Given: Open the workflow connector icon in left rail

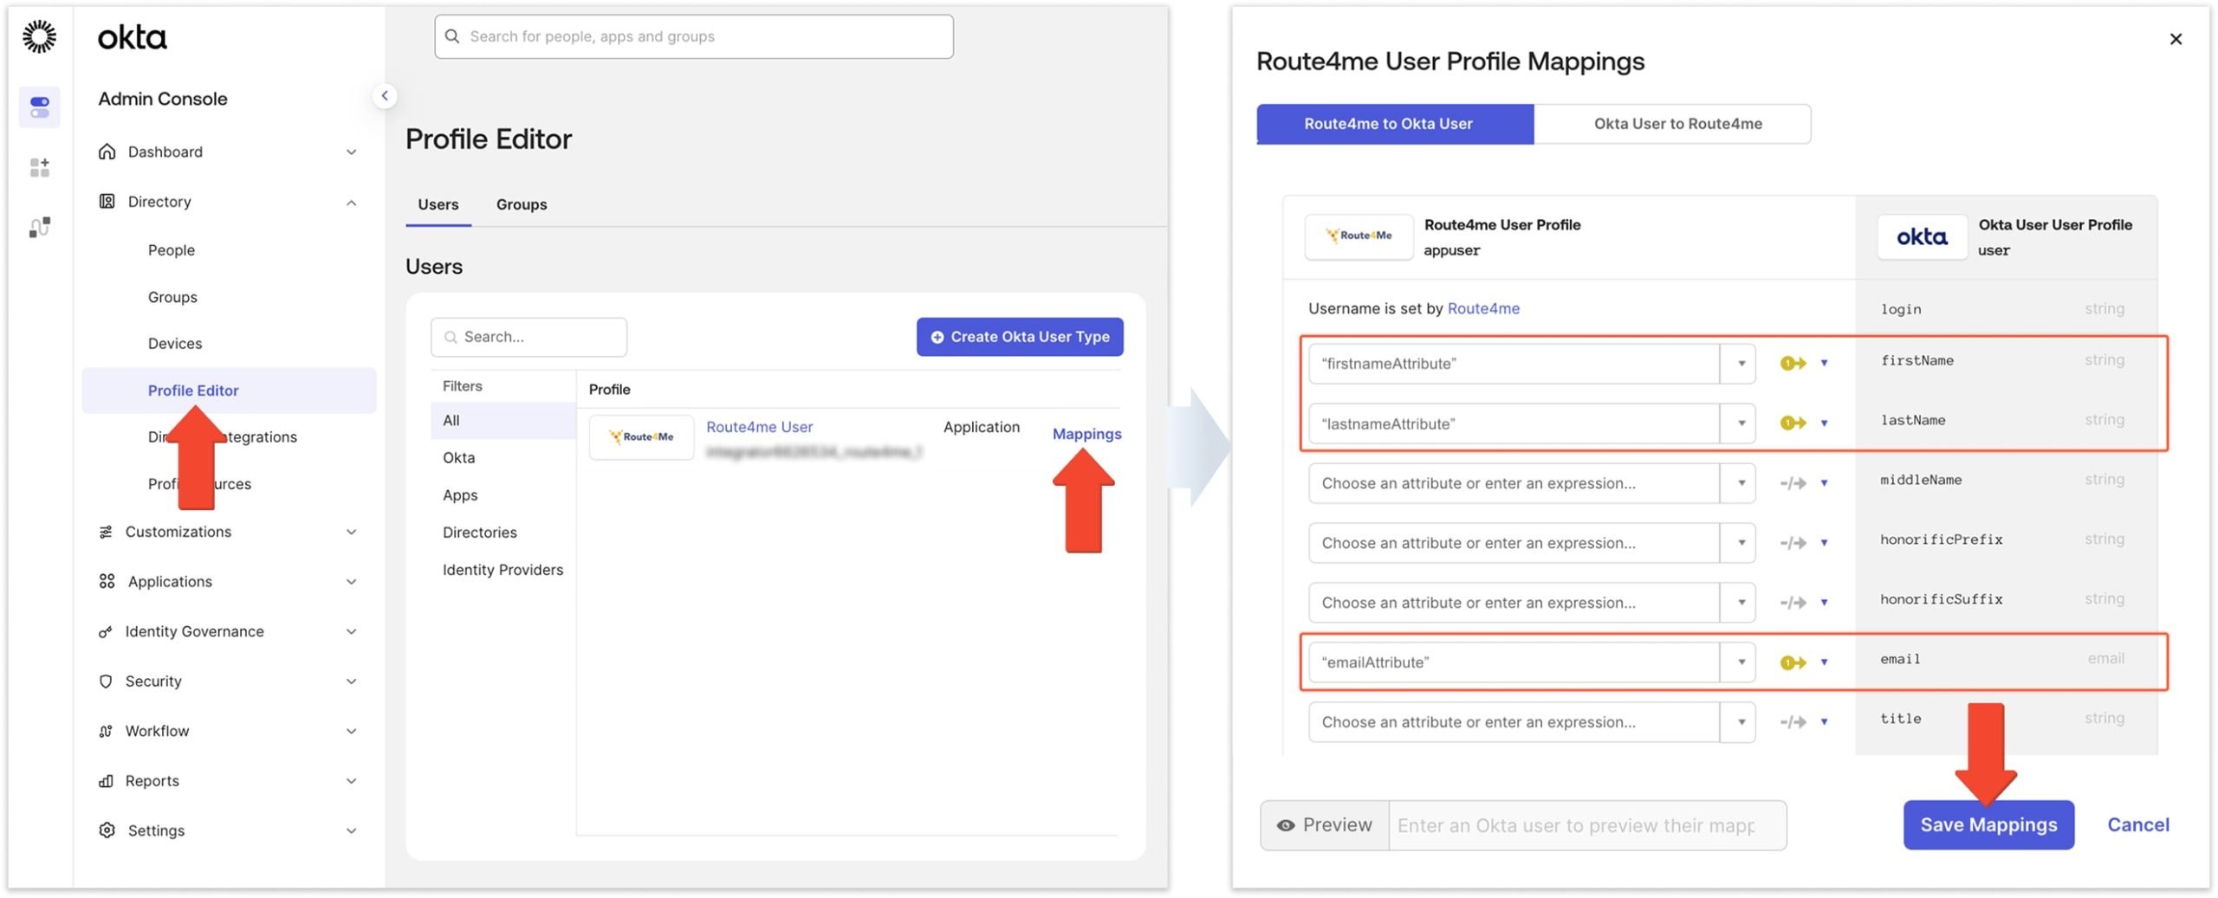Looking at the screenshot, I should [39, 227].
